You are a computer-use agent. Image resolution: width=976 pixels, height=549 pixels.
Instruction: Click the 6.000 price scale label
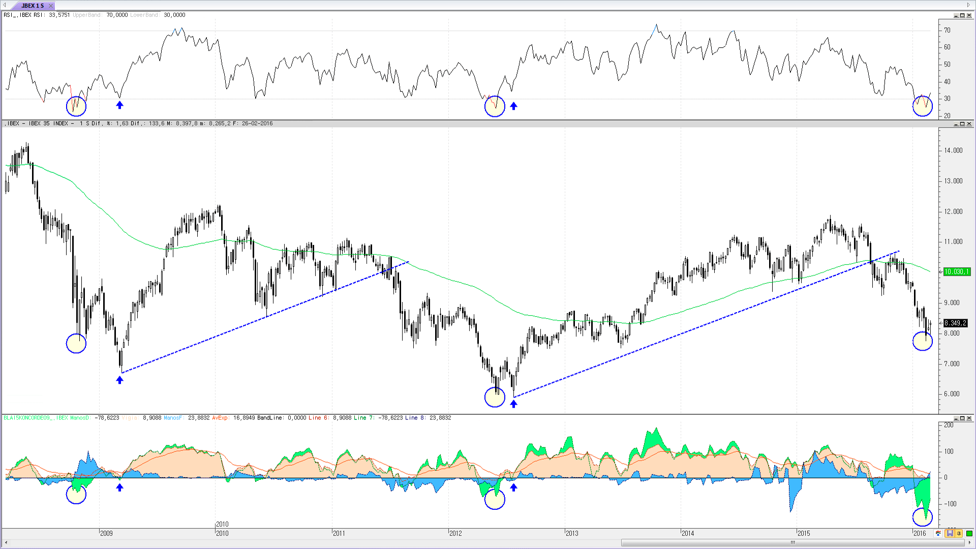[952, 394]
